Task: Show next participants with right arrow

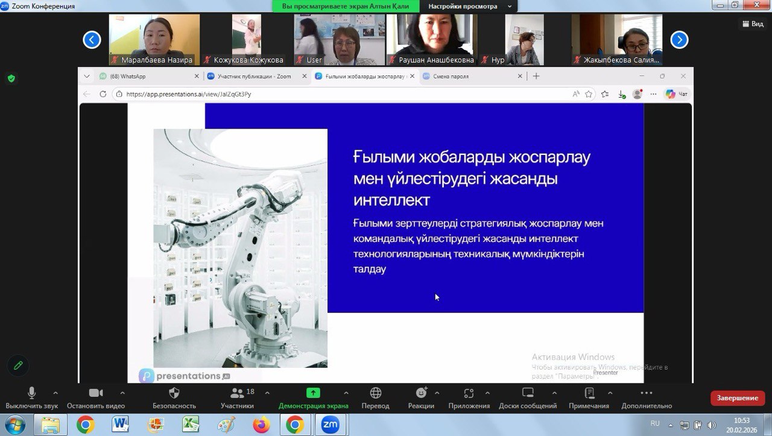Action: 679,40
